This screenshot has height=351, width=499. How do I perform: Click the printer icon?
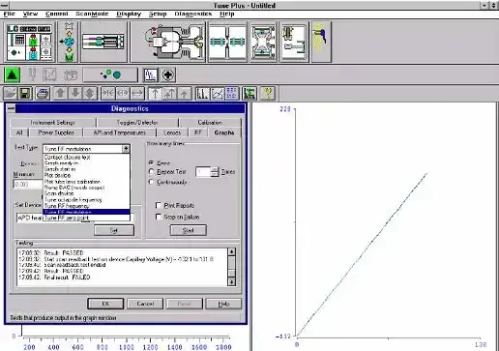point(43,94)
